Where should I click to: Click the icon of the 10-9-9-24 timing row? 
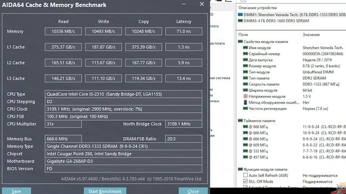click(245, 133)
